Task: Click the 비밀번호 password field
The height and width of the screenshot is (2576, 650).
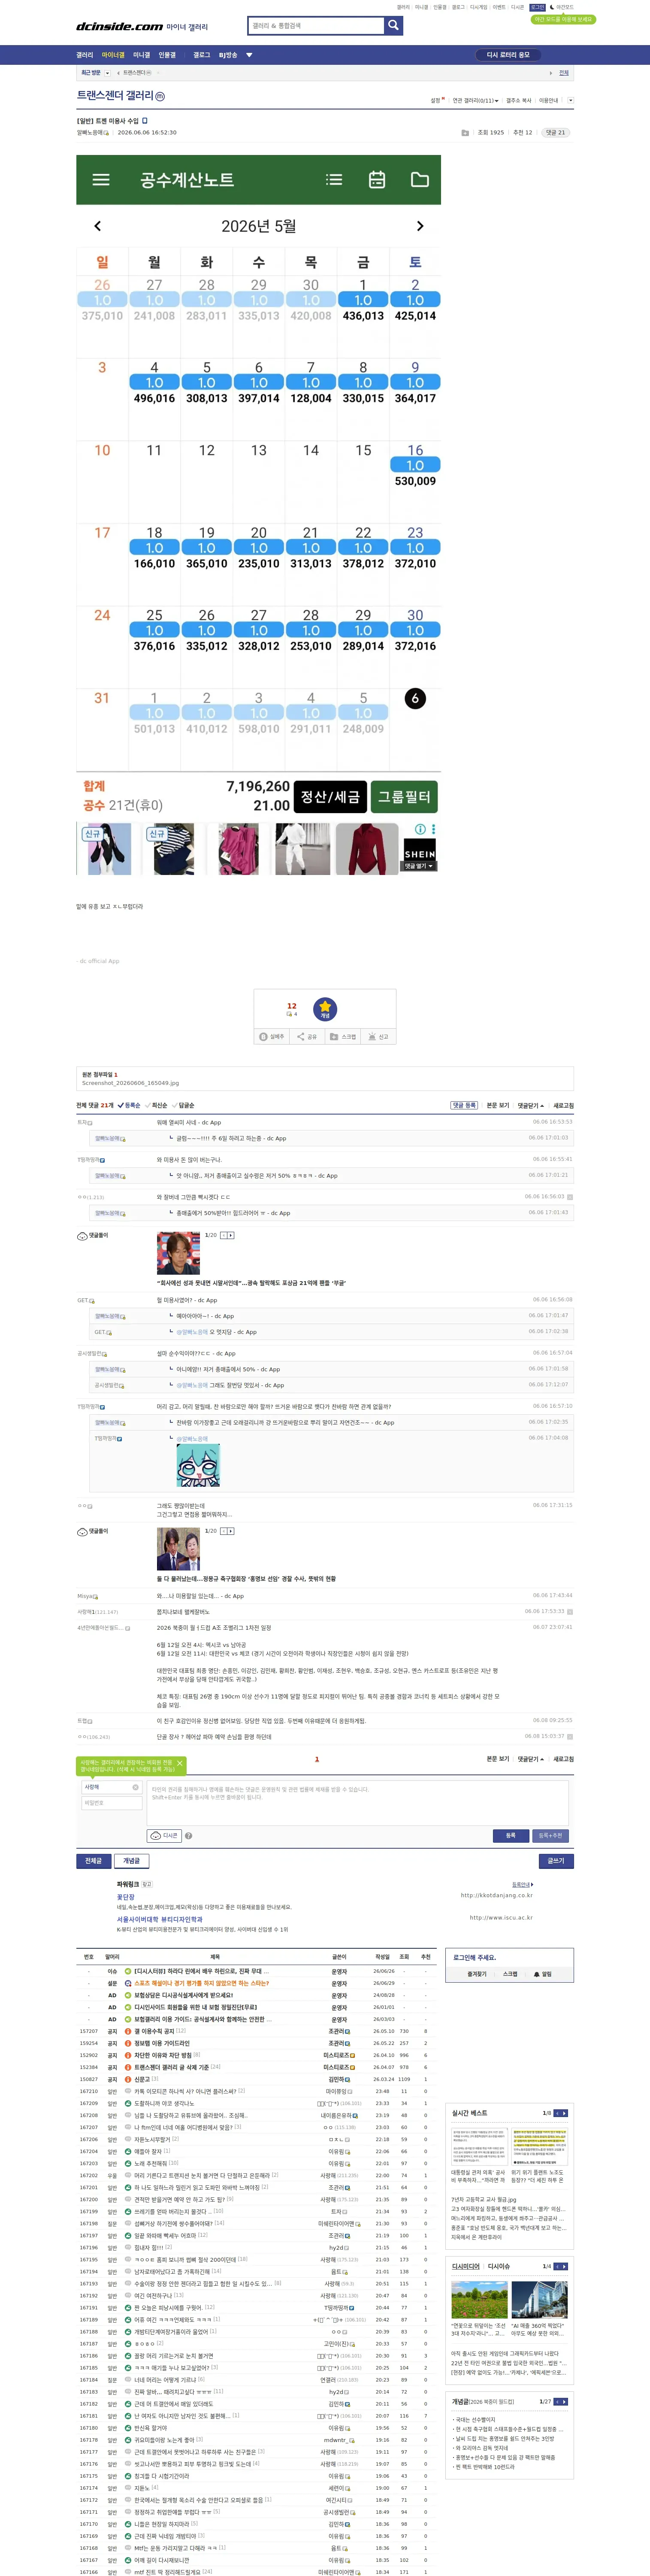Action: (111, 1803)
